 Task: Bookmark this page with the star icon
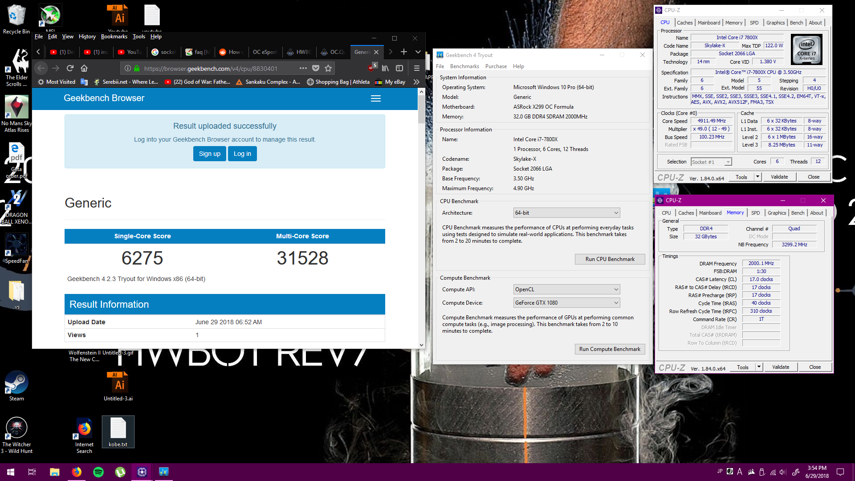point(328,68)
